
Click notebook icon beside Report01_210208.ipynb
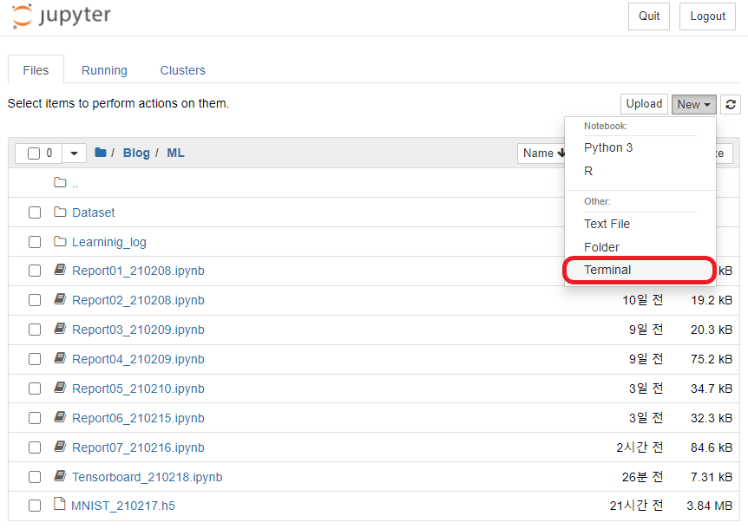[x=60, y=271]
